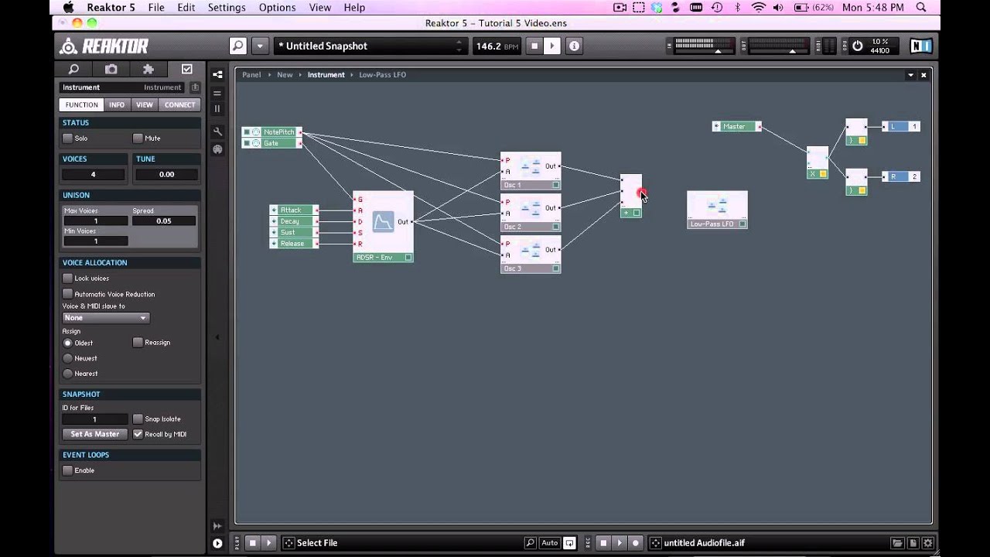
Task: Toggle Recall by MIDI checkbox
Action: coord(138,434)
